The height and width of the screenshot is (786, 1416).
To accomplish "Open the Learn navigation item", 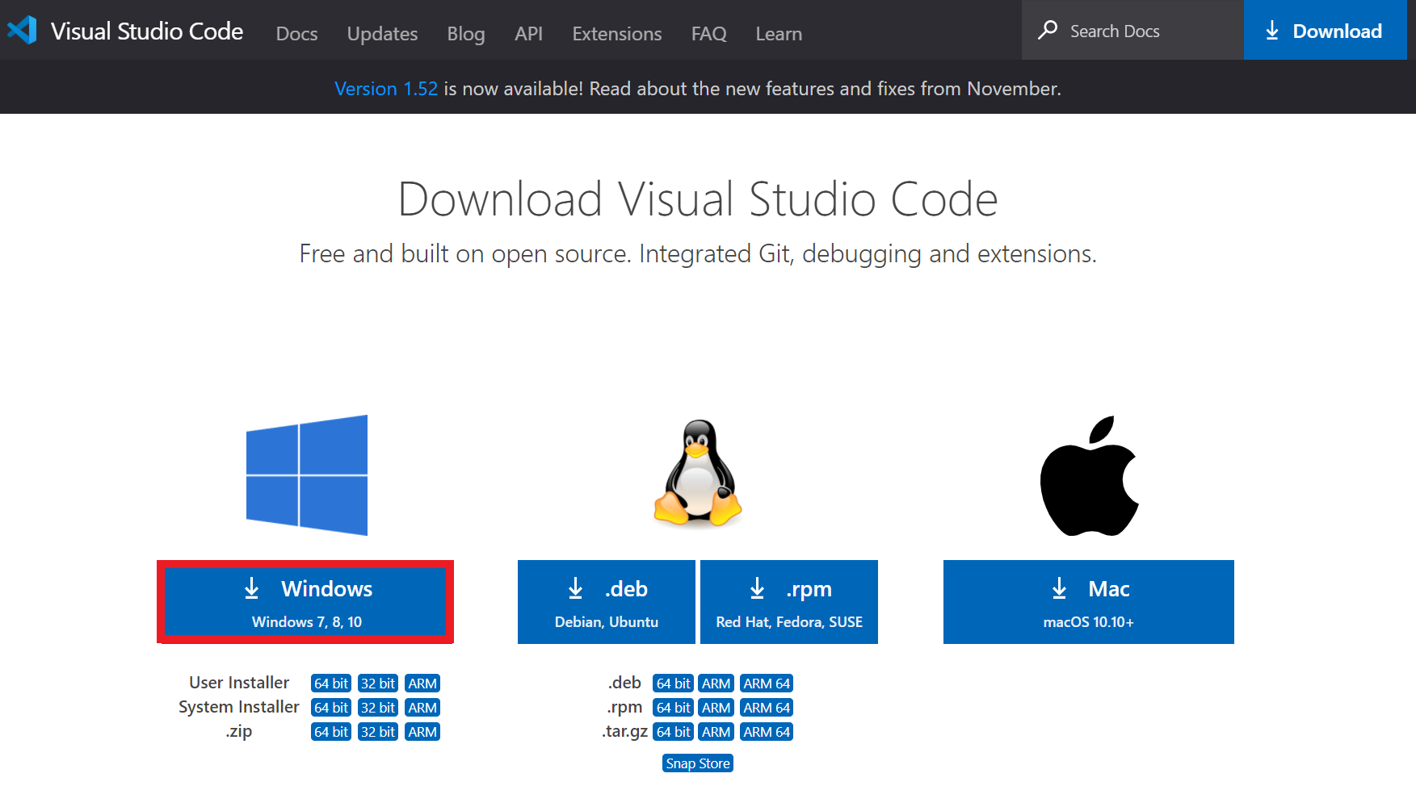I will (x=779, y=34).
